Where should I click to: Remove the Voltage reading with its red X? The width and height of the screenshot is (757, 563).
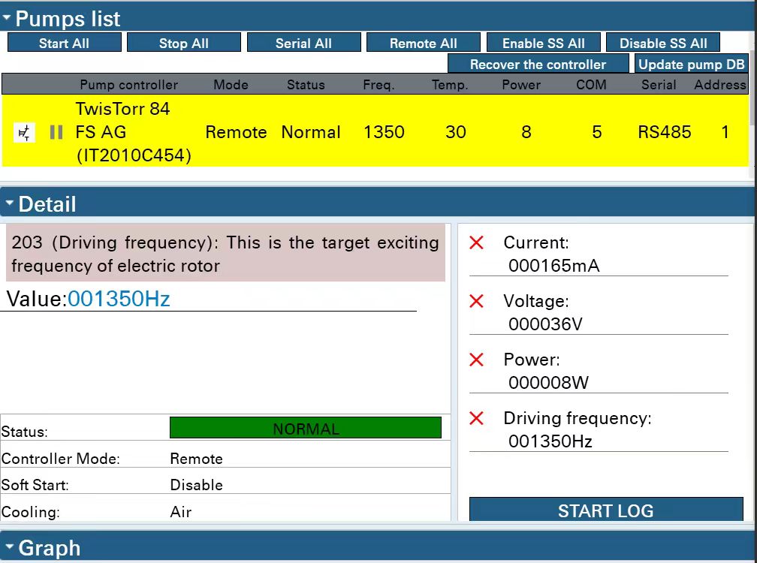click(476, 301)
